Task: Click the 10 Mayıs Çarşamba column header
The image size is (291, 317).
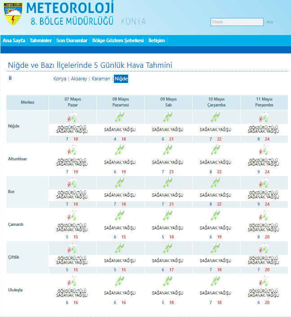Action: (216, 102)
